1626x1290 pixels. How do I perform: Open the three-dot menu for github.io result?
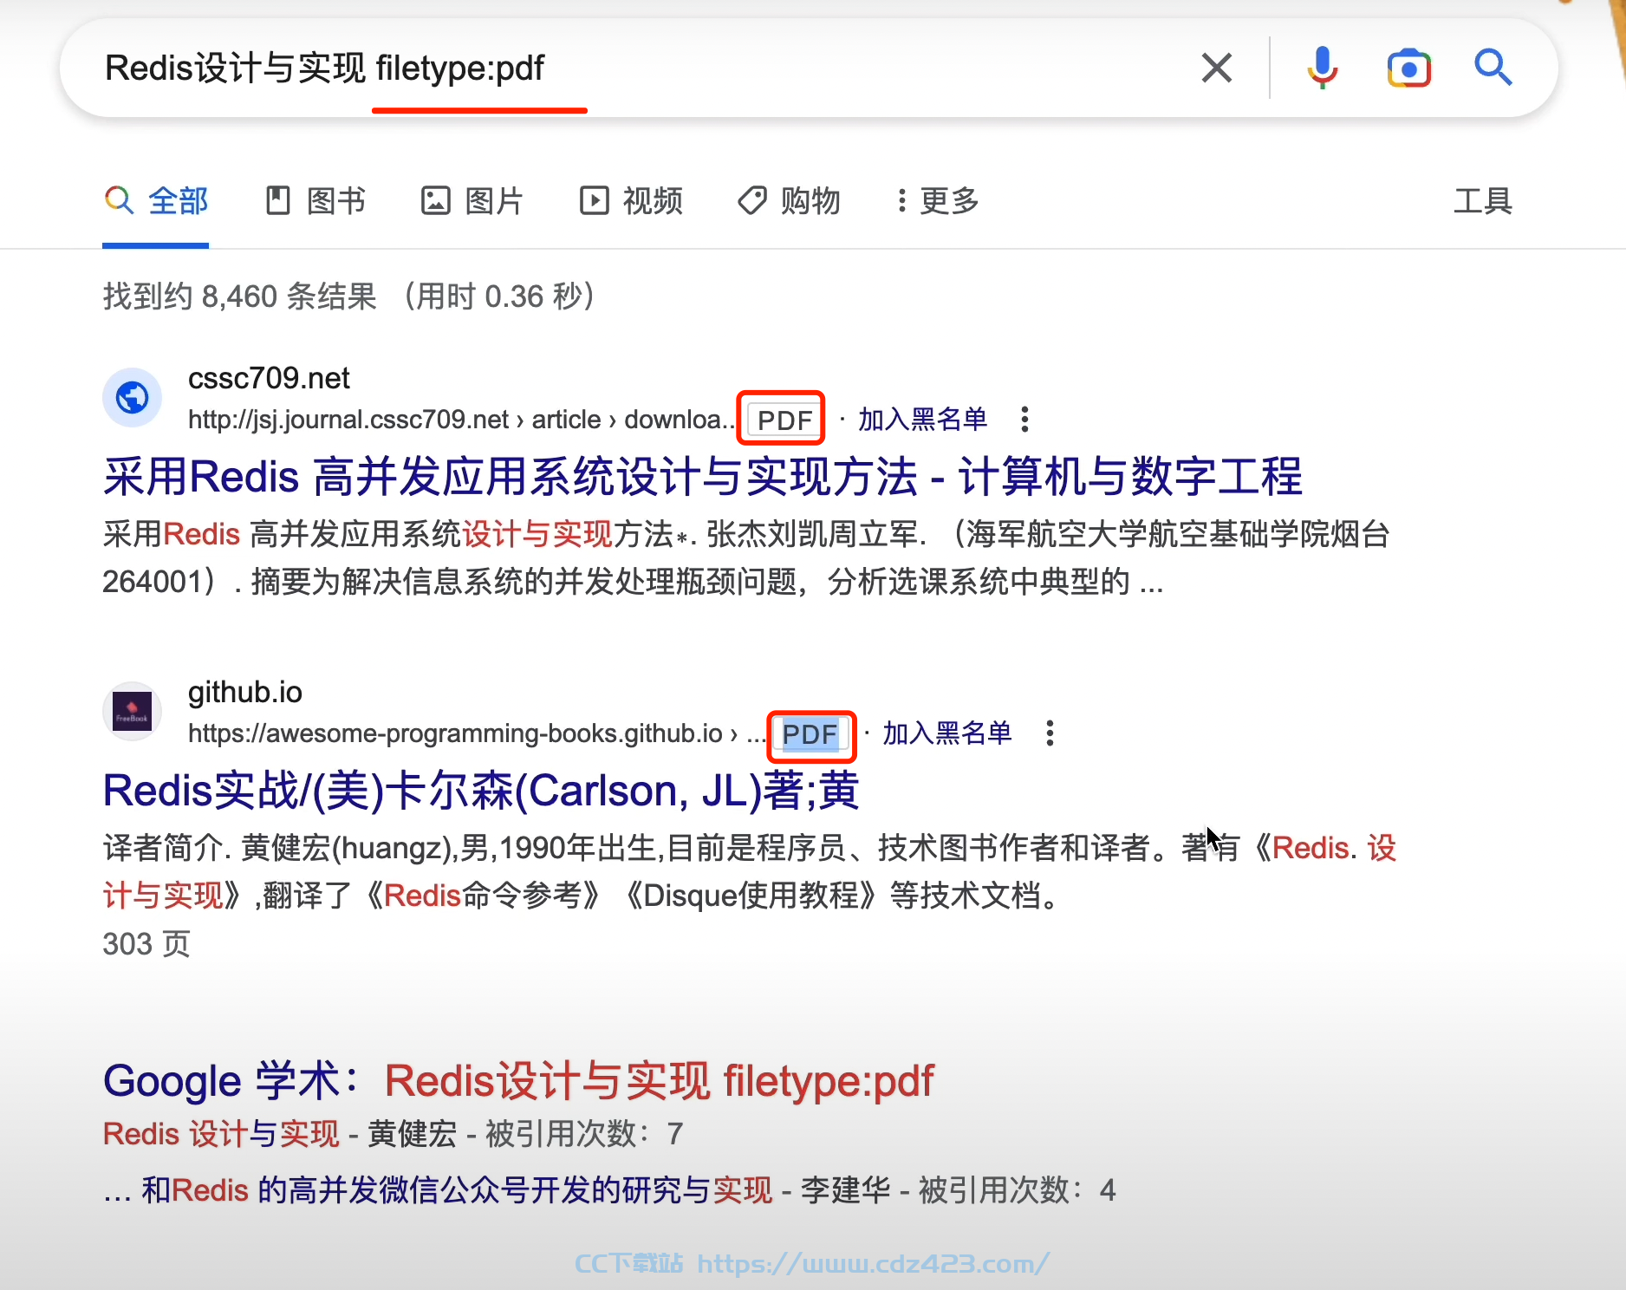1050,733
